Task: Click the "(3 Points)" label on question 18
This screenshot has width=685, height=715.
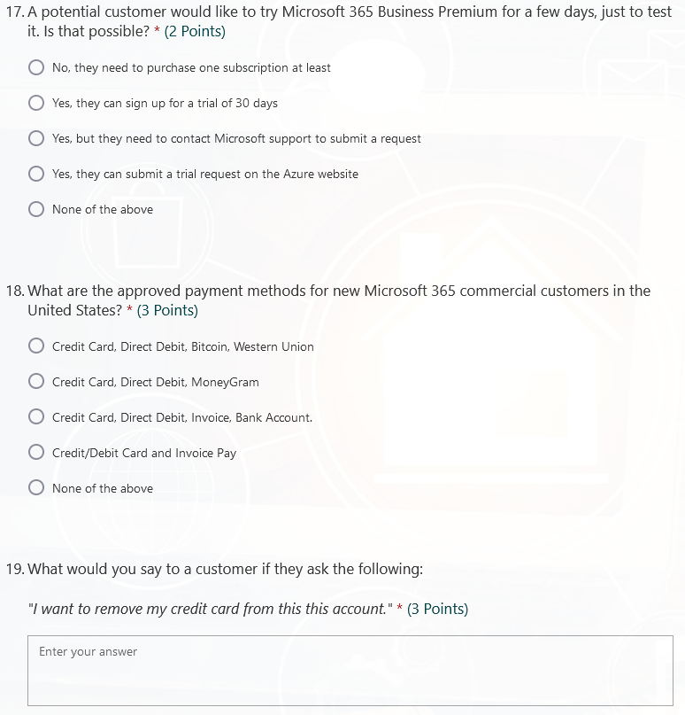Action: 168,310
